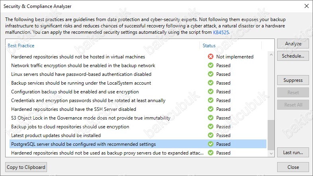This screenshot has width=313, height=176.
Task: Run the Analyze button
Action: pos(293,44)
